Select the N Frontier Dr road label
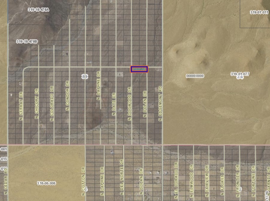Image resolution: width=270 pixels, height=201 pixels. point(237,180)
